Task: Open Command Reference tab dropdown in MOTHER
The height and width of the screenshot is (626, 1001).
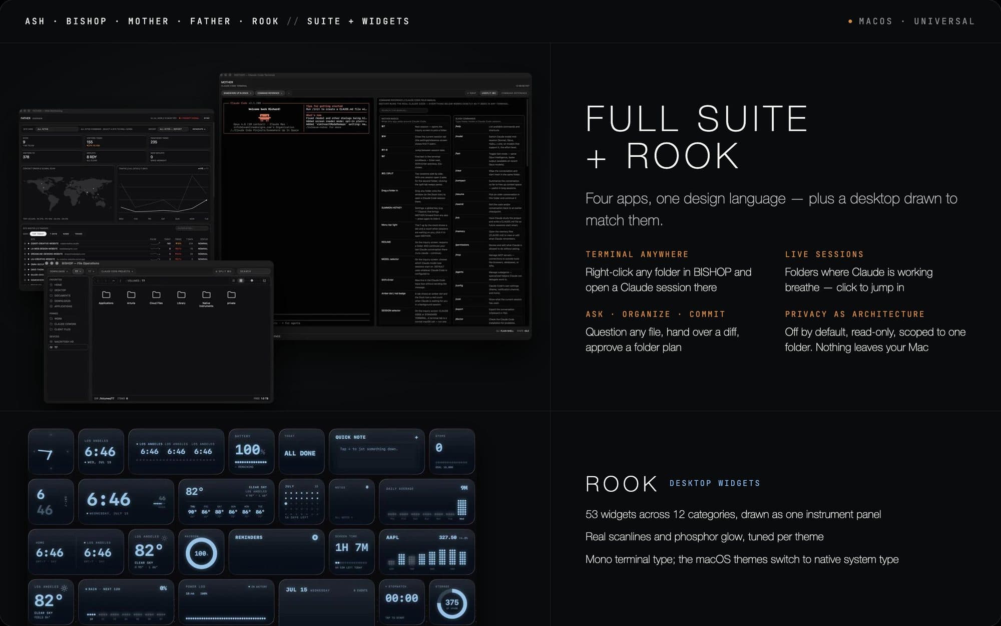Action: click(x=270, y=93)
